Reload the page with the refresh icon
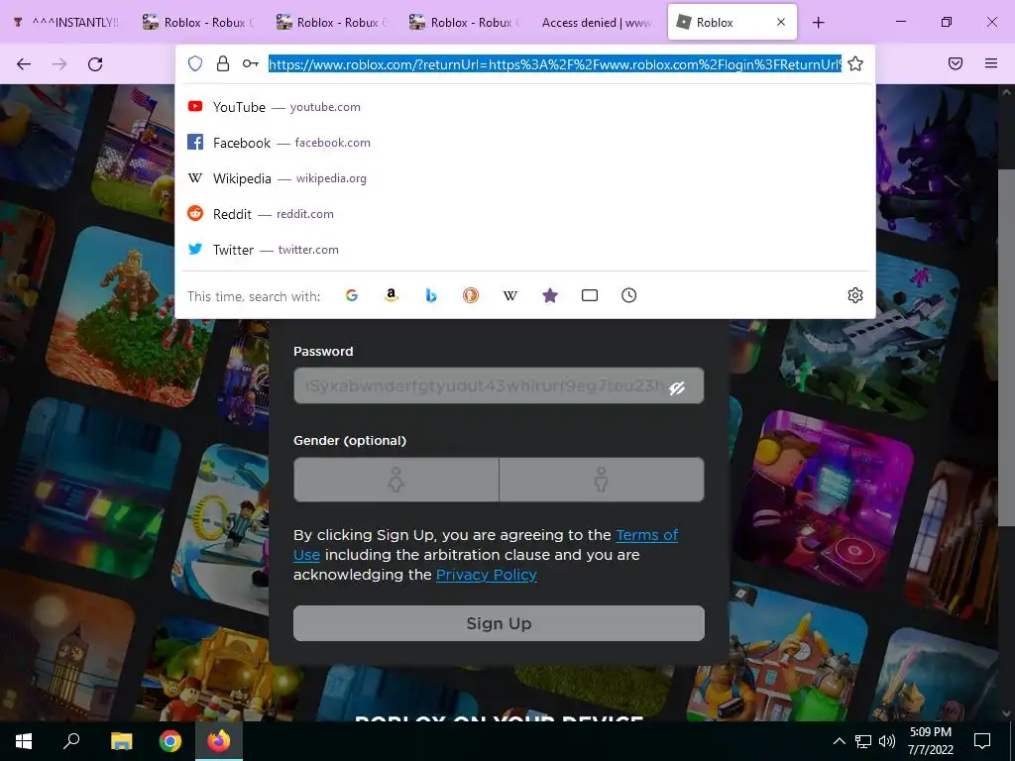 click(x=95, y=63)
